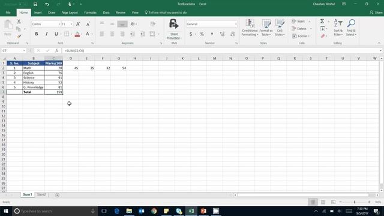384x216 pixels.
Task: Open the Formulas tab
Action: pyautogui.click(x=91, y=13)
